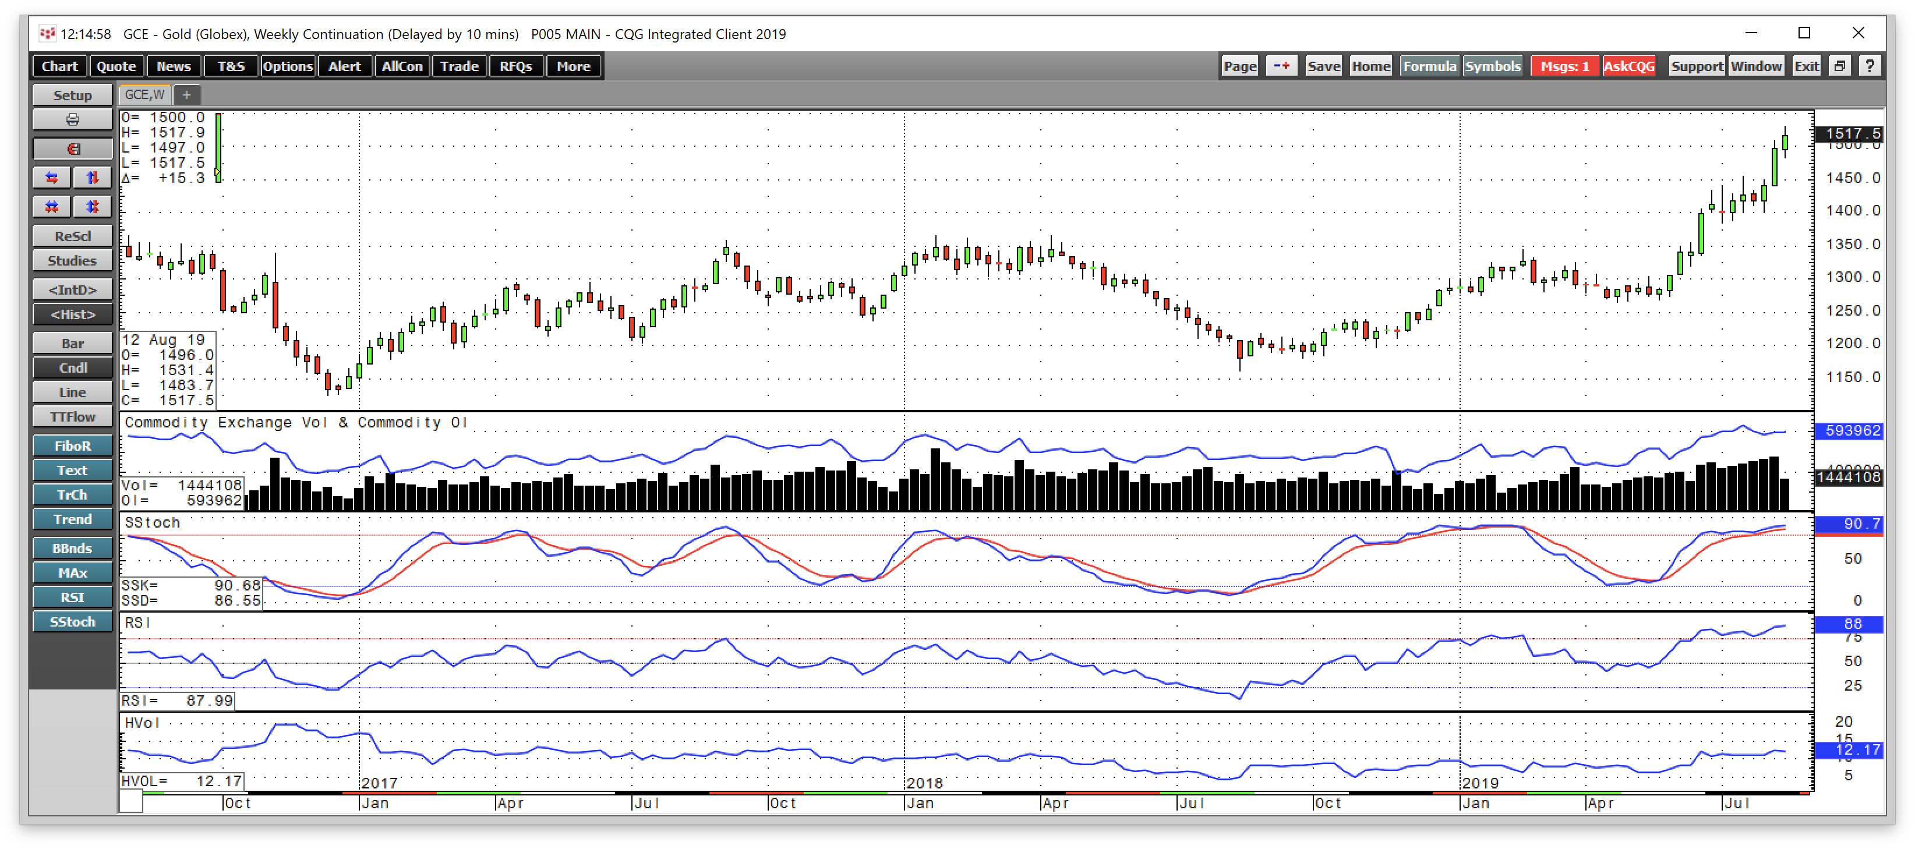Click the 12.17 HVol scale label
Image resolution: width=1915 pixels, height=849 pixels.
[1849, 750]
